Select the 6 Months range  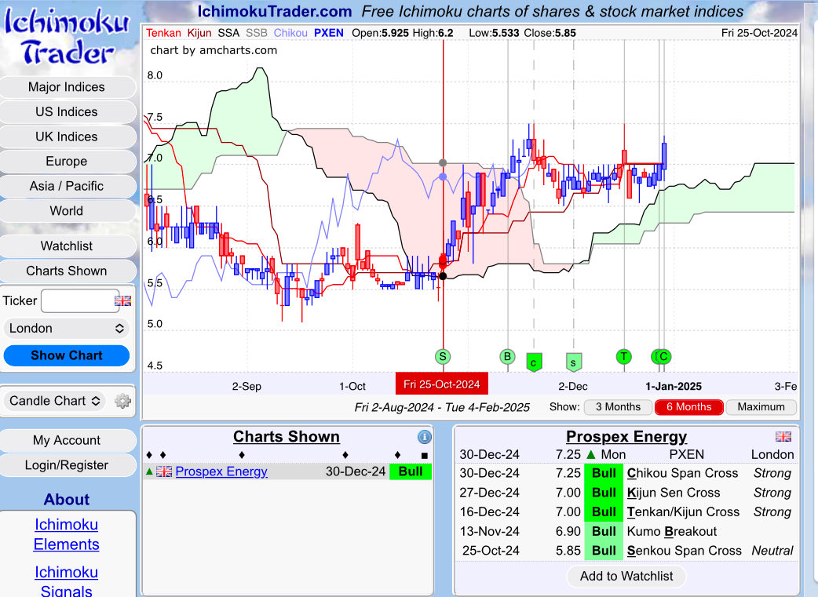(x=688, y=406)
